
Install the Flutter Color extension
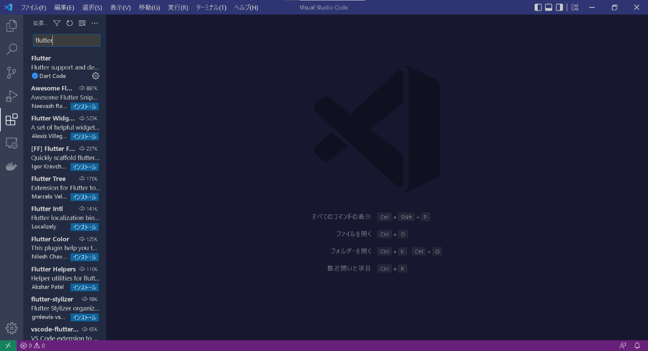[x=84, y=257]
